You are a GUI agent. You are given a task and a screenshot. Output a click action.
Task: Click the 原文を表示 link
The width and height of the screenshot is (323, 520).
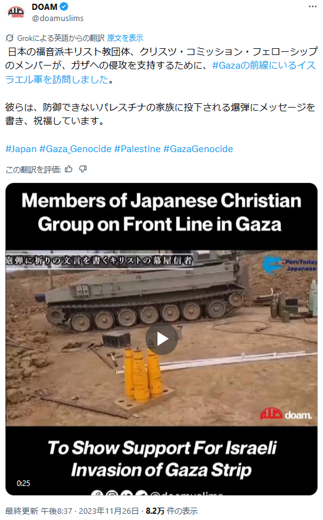coord(125,38)
